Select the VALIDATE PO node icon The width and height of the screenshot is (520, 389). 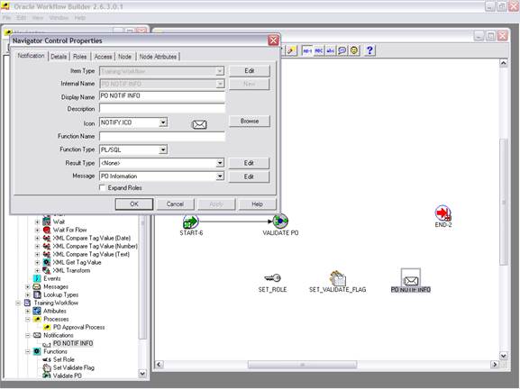click(280, 221)
